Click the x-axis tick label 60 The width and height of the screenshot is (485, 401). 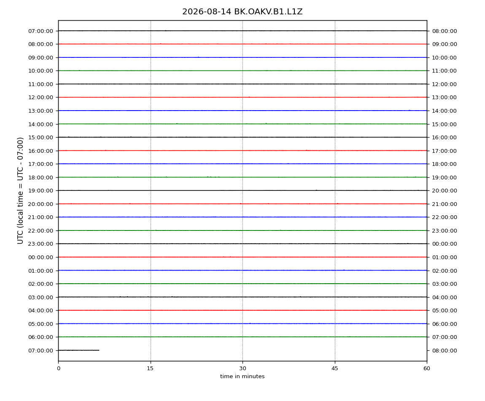pyautogui.click(x=427, y=368)
